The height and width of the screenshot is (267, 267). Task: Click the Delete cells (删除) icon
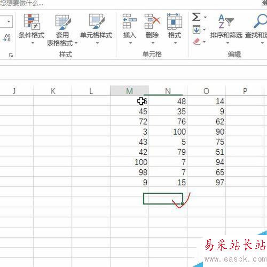(152, 21)
